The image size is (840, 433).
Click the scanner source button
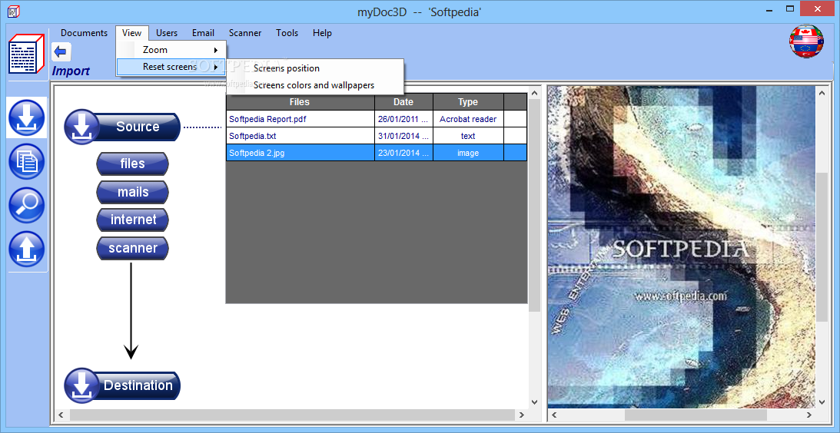[132, 248]
